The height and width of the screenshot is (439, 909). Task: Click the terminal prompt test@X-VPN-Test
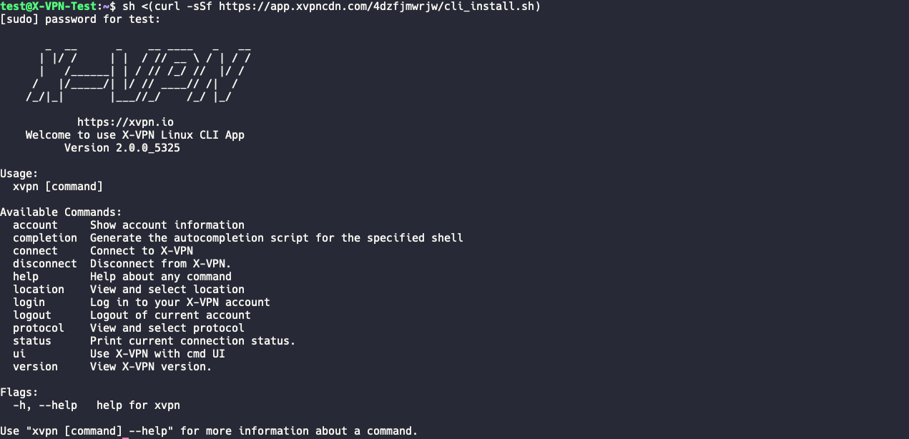(48, 6)
